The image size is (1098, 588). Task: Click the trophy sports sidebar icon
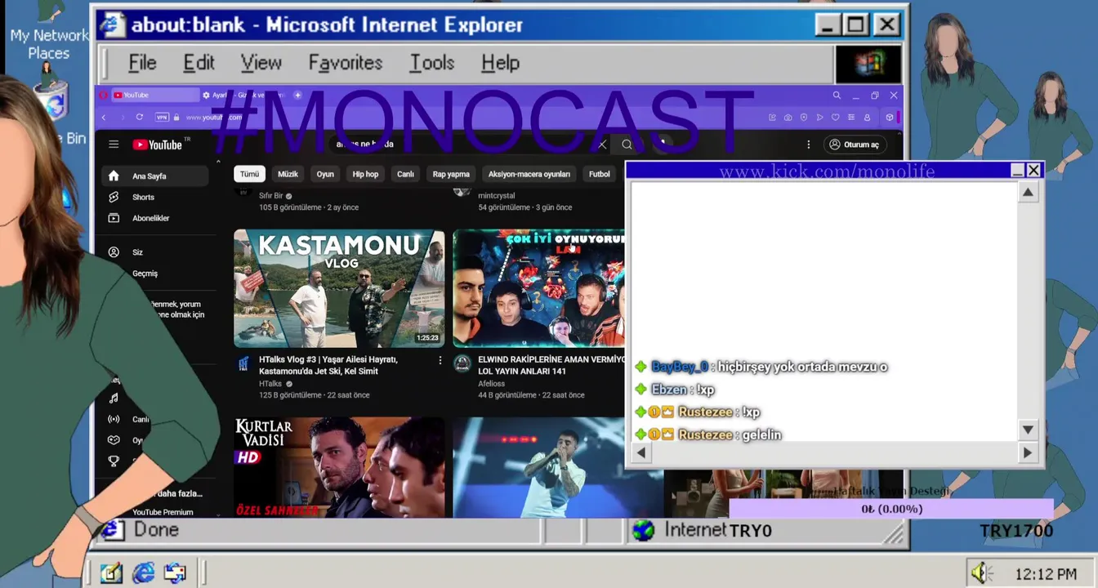114,461
